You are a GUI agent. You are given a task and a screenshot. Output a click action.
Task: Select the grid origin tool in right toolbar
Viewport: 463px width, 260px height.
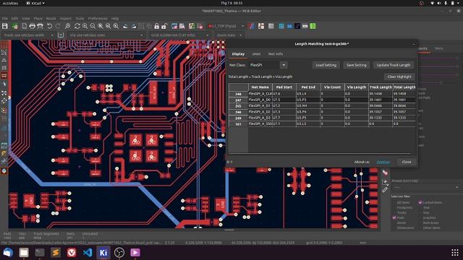385,182
